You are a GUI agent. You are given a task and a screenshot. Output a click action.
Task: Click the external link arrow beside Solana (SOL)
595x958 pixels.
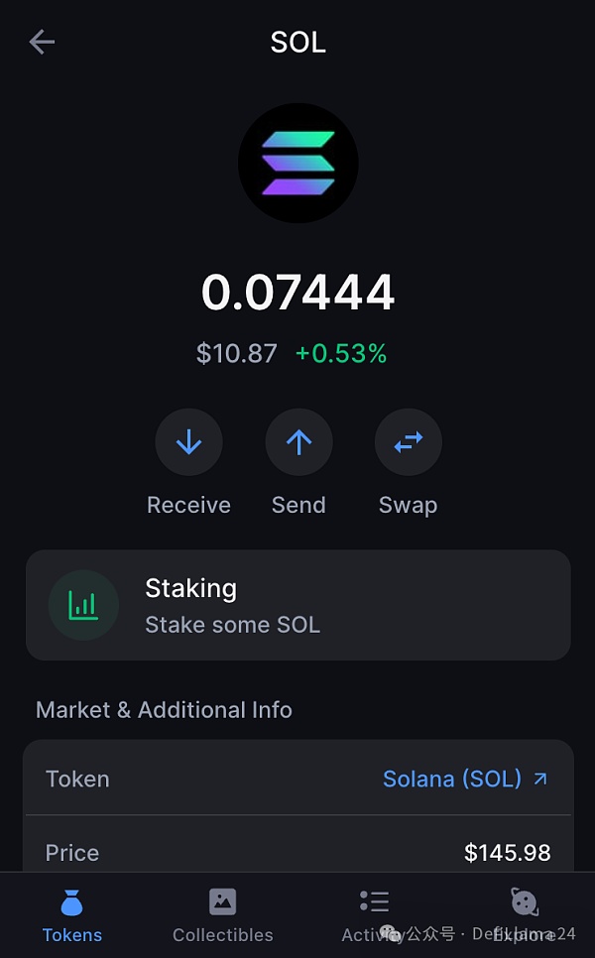coord(539,778)
